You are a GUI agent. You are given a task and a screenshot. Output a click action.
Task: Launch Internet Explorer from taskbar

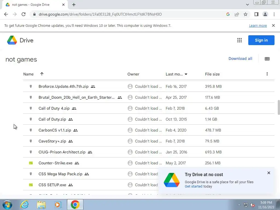point(24,205)
